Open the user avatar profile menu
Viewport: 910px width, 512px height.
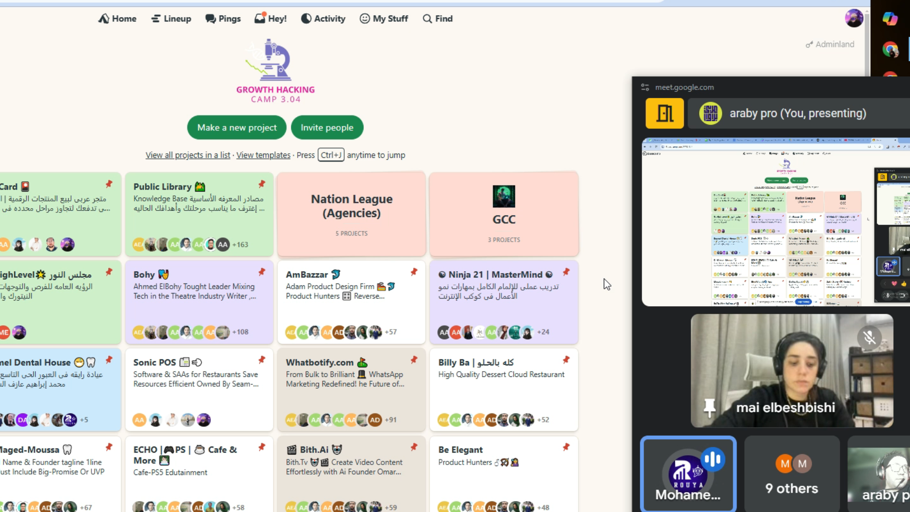point(854,18)
